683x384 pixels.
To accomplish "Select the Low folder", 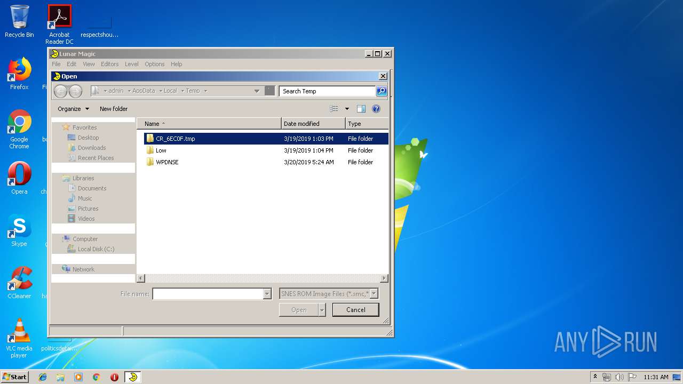I will [266, 150].
